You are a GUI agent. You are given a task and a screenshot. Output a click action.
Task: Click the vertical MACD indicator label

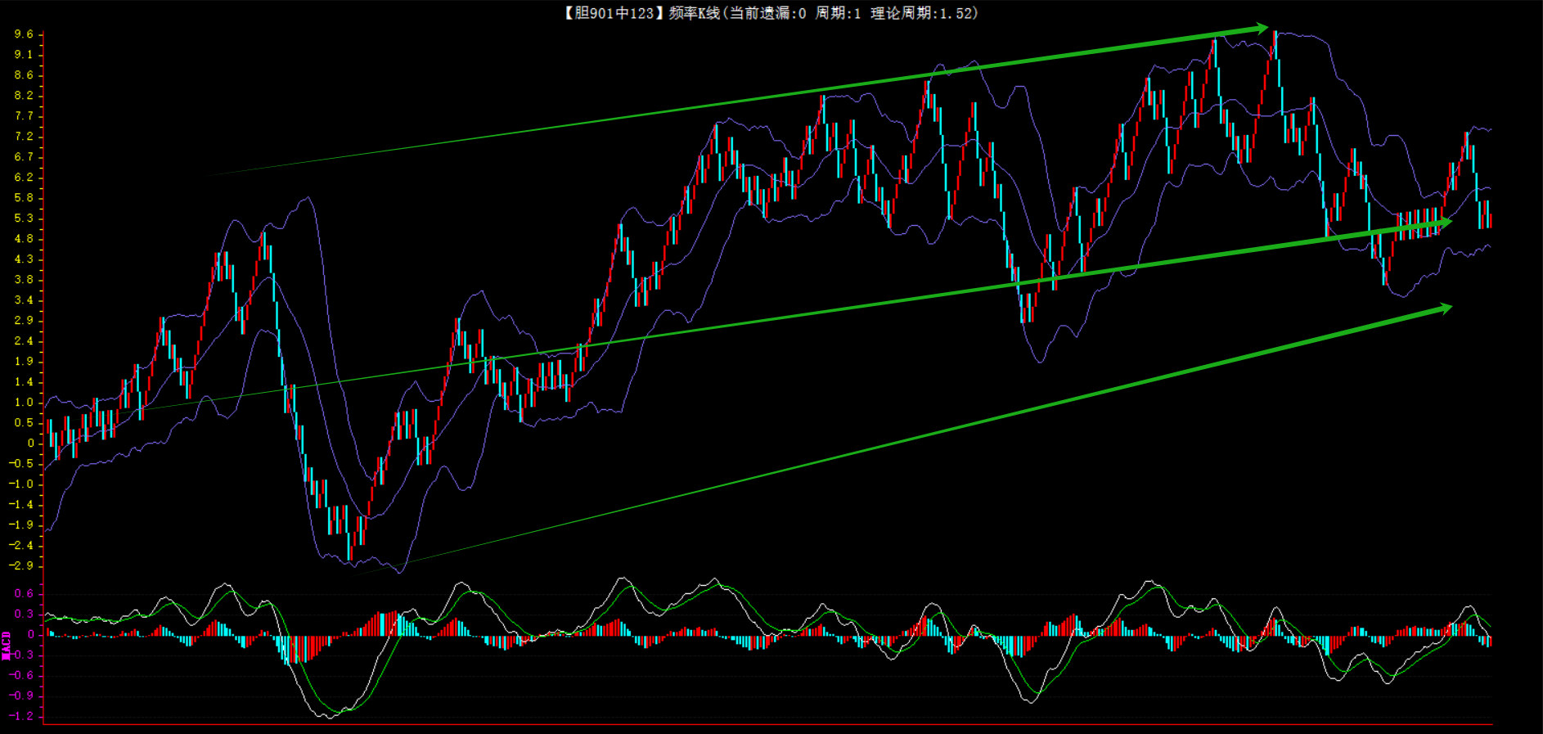tap(7, 645)
